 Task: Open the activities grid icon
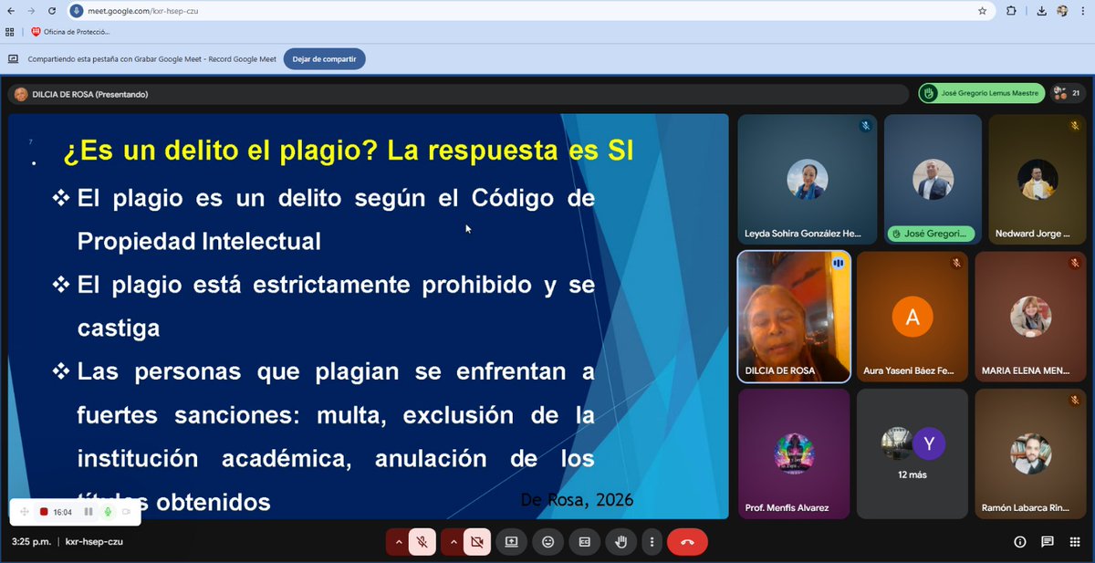(x=1073, y=541)
